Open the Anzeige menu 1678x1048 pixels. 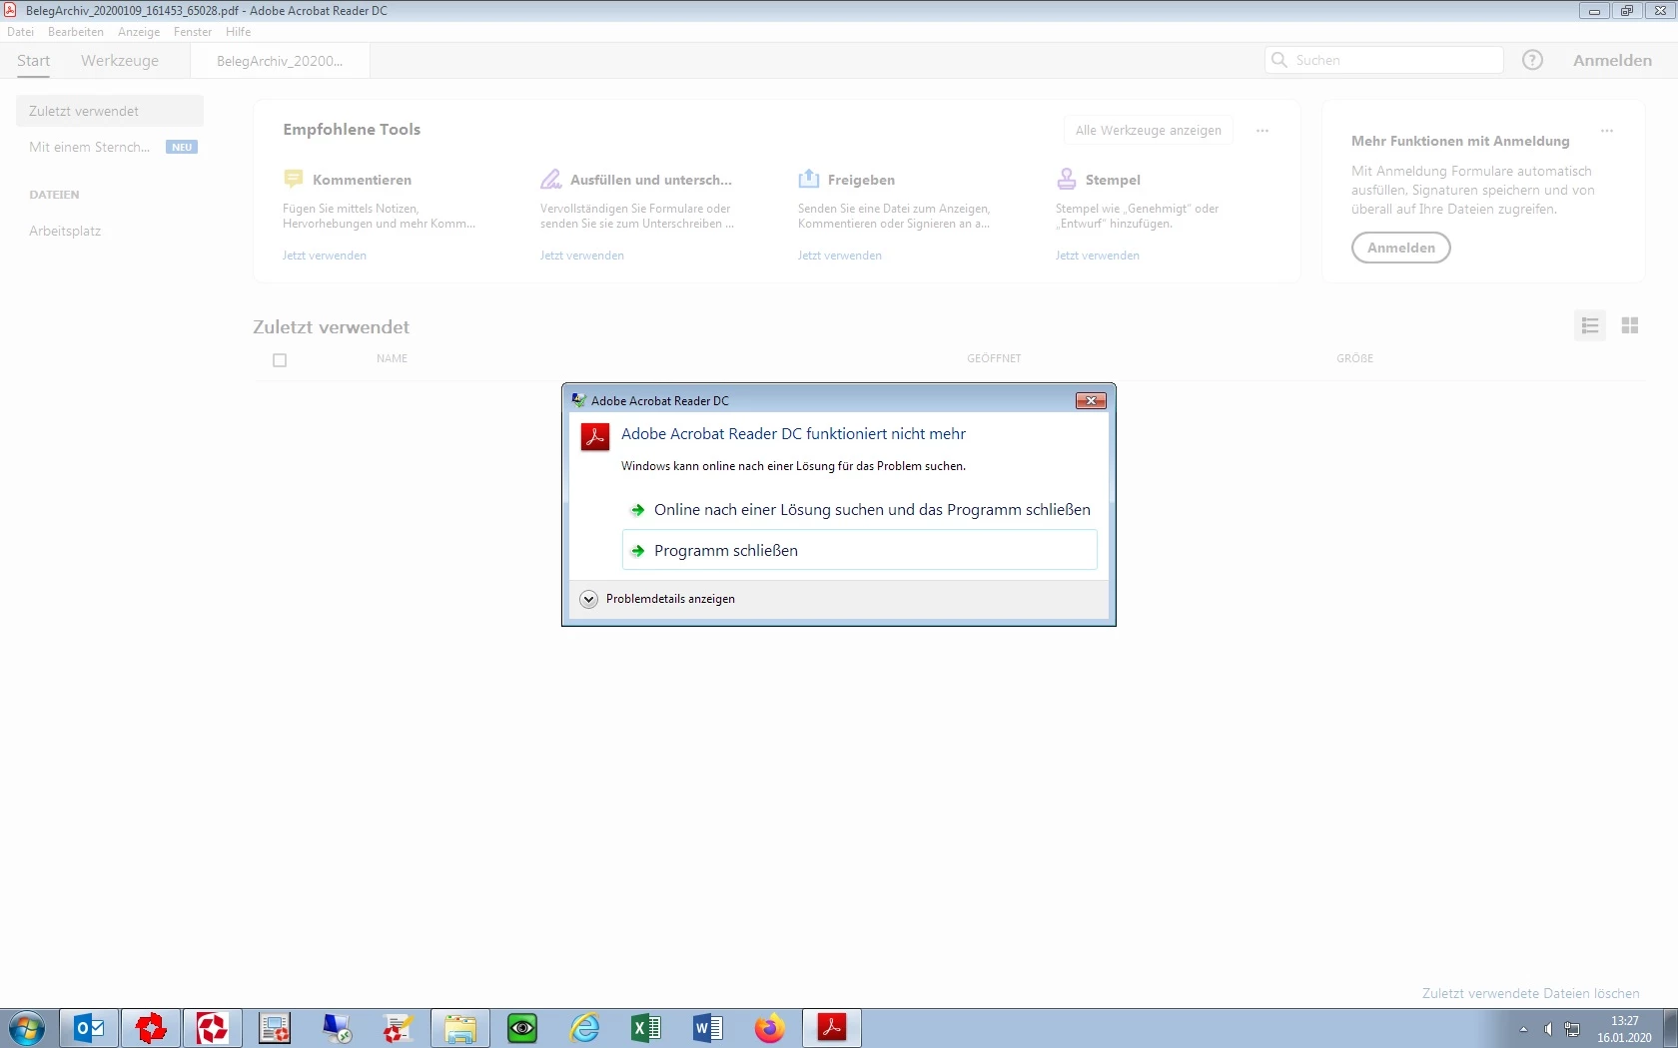[x=139, y=32]
